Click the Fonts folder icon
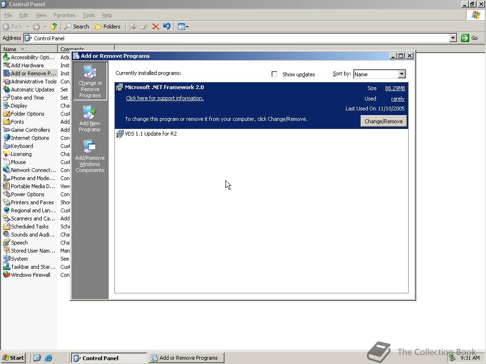Image resolution: width=486 pixels, height=364 pixels. [x=6, y=121]
